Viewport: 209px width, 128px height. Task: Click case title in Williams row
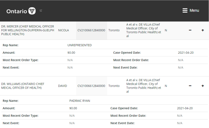tap(144, 86)
